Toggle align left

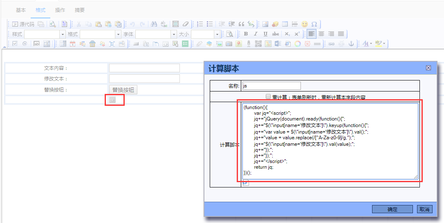click(312, 34)
